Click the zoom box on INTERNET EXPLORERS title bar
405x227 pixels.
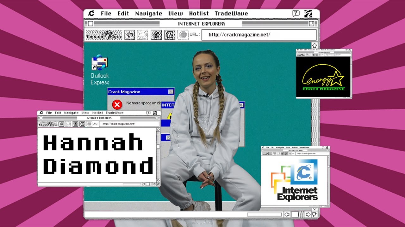311,24
